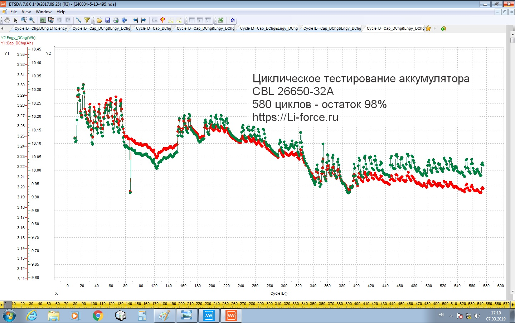Viewport: 515px width, 323px height.
Task: Open Windows Explorer from the taskbar
Action: [x=54, y=316]
